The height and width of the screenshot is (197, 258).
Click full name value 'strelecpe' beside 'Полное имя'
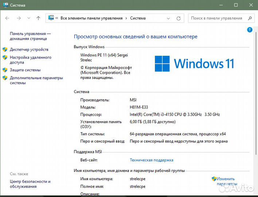coord(137,186)
